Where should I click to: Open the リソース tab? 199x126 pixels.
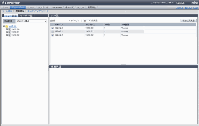(x=31, y=8)
